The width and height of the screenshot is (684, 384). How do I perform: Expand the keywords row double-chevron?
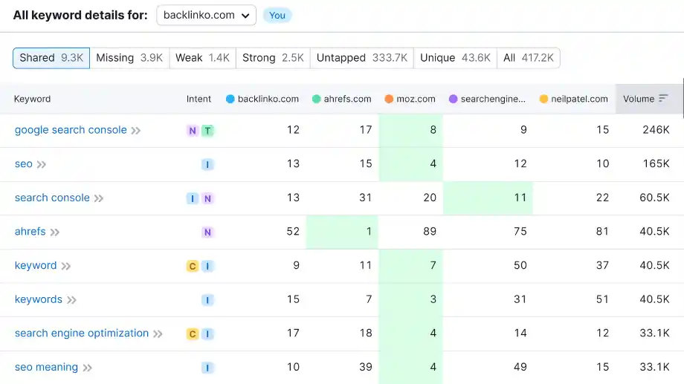[71, 300]
